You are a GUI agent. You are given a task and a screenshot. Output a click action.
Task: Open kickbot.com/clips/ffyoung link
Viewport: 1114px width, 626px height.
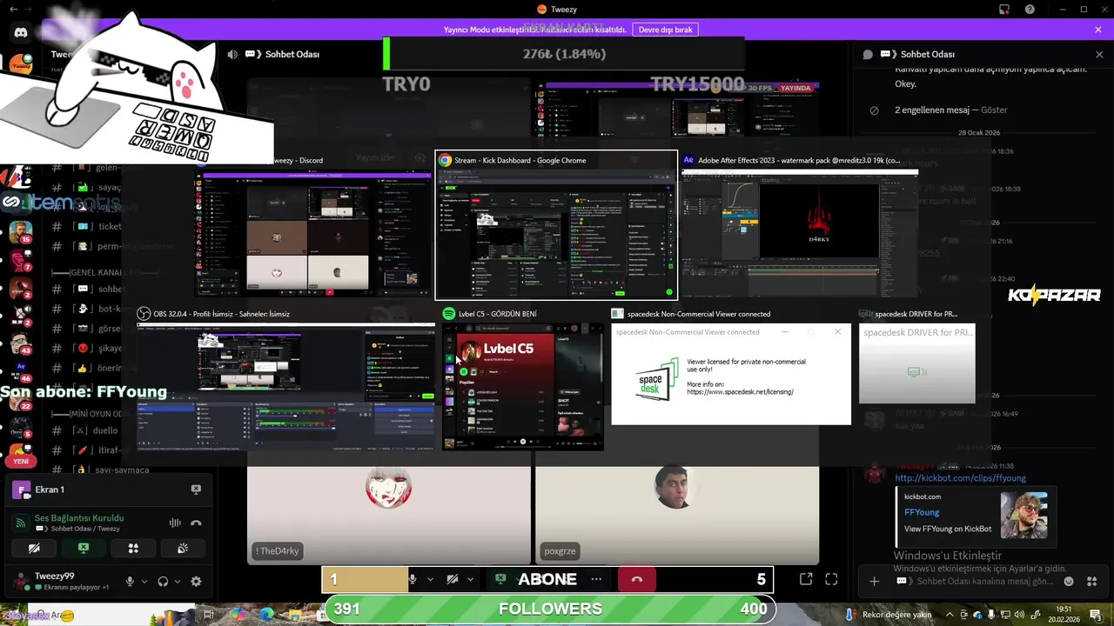(x=960, y=478)
